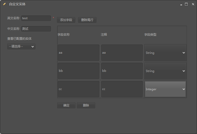Edit the comment cell cc
This screenshot has height=134, width=197.
122,89
